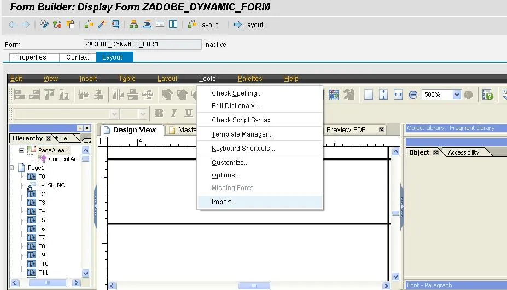
Task: Choose Options from Tools menu
Action: pyautogui.click(x=260, y=175)
